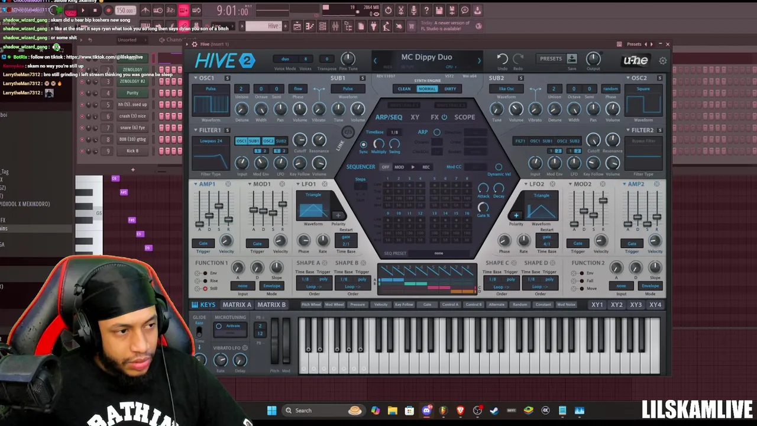Click FL Studio stop button
The image size is (757, 426).
pyautogui.click(x=95, y=10)
